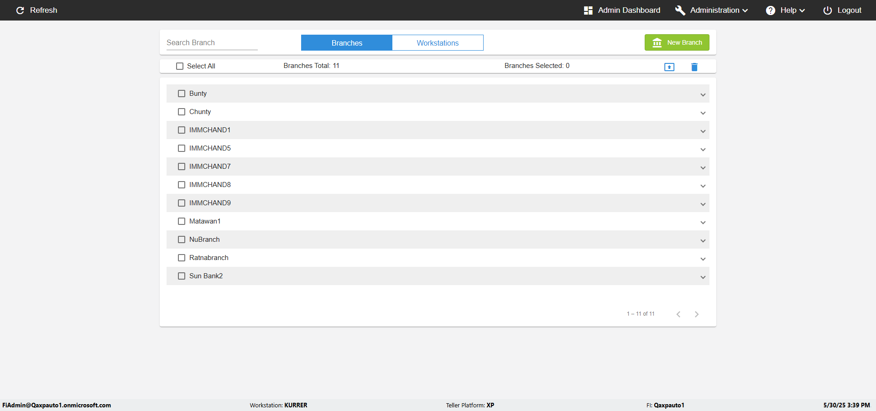Click the 1 – 11 of 11 pagination text
Screen dimensions: 876x411
click(641, 314)
